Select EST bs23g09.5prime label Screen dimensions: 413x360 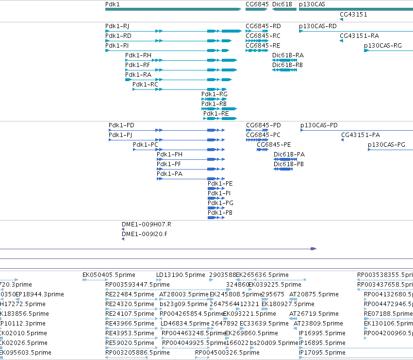point(183,304)
